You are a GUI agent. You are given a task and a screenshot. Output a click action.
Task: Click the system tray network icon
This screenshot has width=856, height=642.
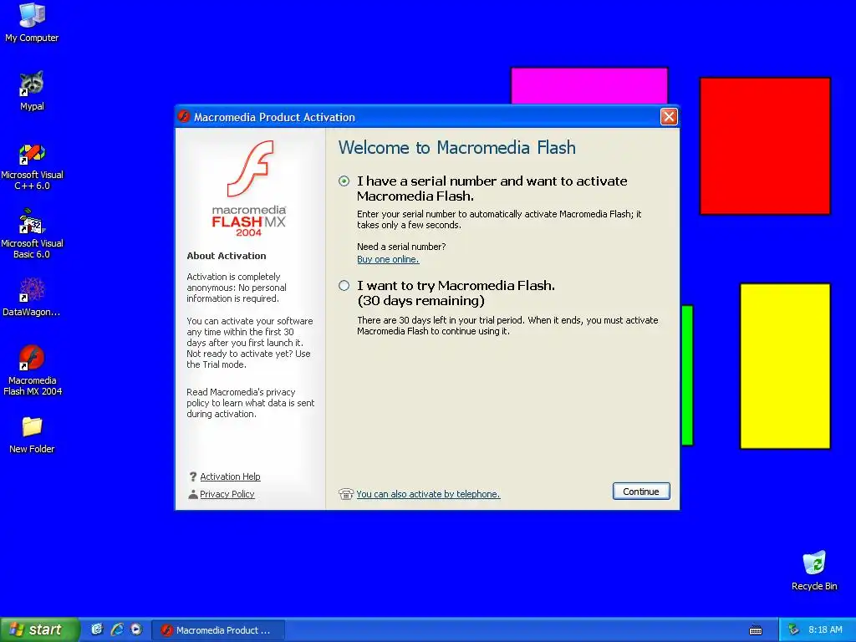[794, 629]
